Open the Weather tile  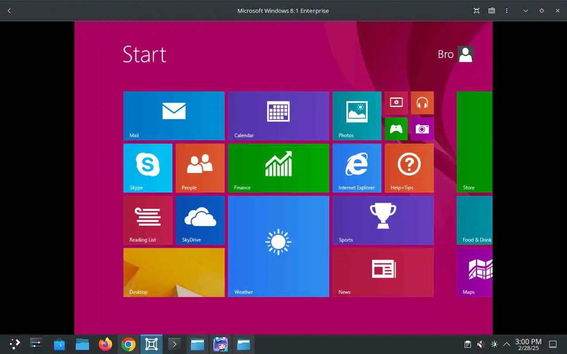click(x=278, y=246)
